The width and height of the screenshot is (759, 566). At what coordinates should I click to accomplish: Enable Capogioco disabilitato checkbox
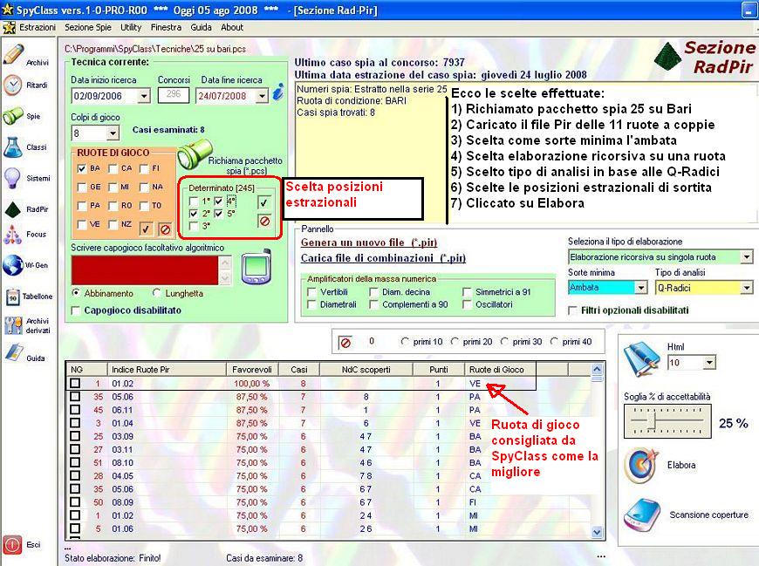76,310
